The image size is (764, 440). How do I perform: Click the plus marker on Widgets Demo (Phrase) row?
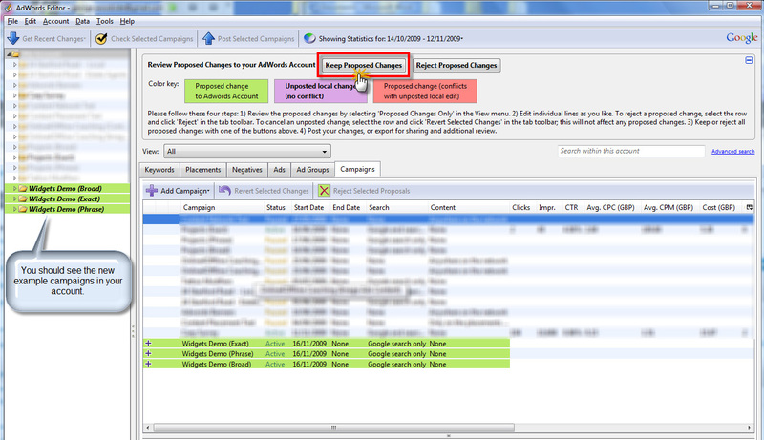(148, 354)
